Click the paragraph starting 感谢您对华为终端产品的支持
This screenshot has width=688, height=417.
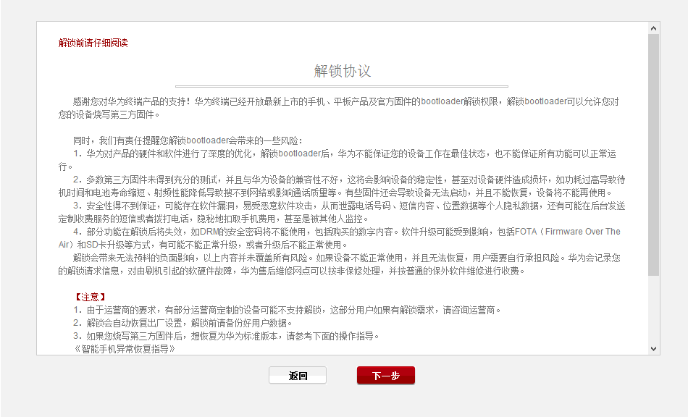coord(338,109)
